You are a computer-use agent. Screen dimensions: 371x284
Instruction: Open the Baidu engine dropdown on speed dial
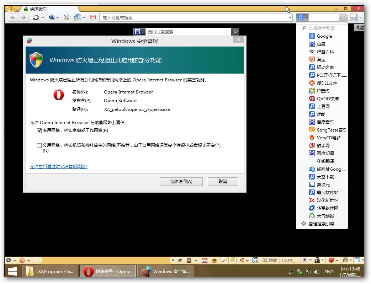pyautogui.click(x=139, y=32)
